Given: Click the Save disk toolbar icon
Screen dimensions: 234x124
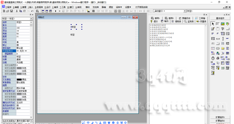Looking at the screenshot, I should pyautogui.click(x=11, y=11).
